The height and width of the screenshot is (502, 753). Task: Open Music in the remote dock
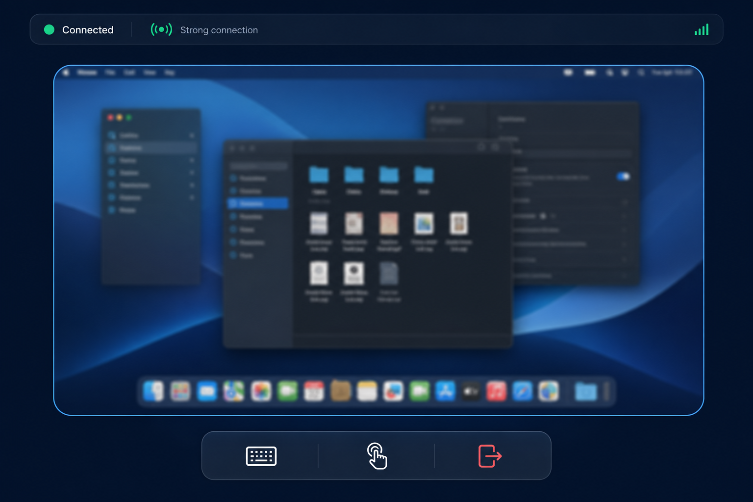(x=496, y=391)
